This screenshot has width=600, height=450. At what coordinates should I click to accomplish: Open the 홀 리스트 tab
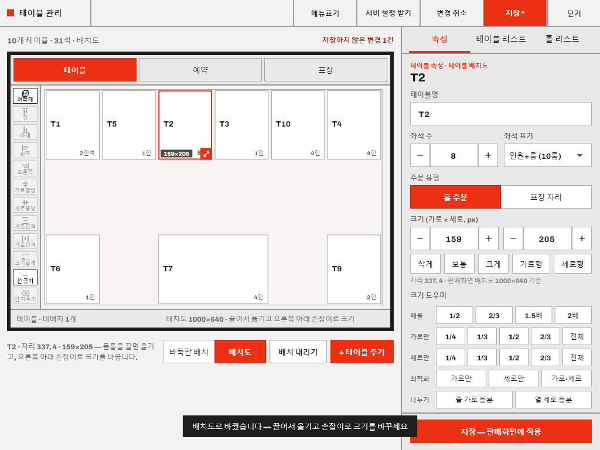coord(562,39)
